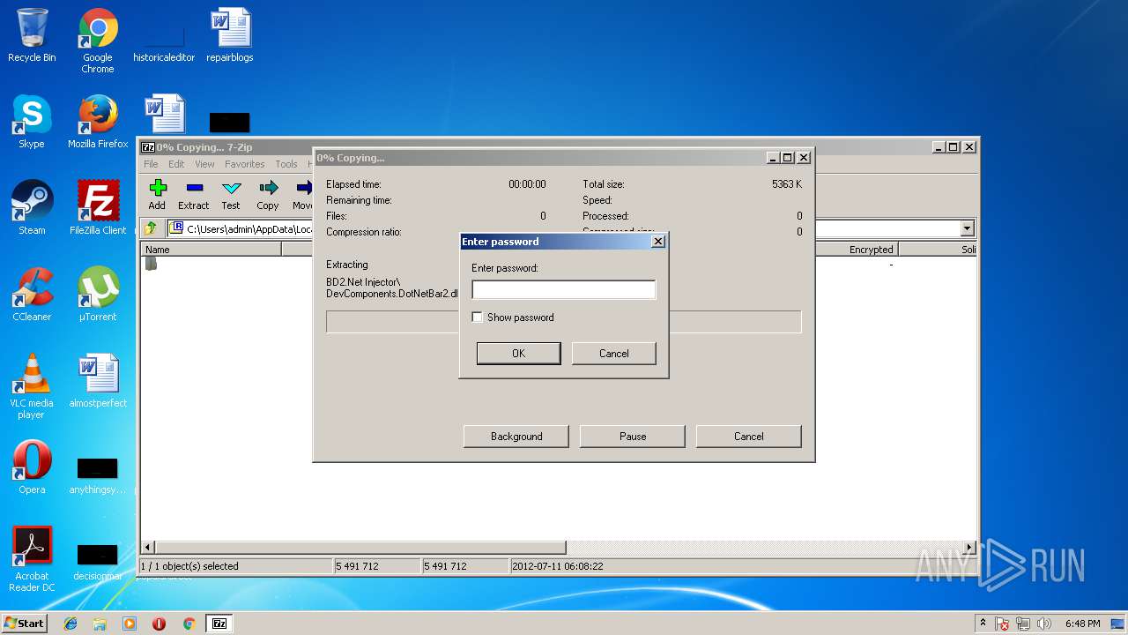Click the Add toolbar icon in 7-Zip
The height and width of the screenshot is (635, 1128).
(x=157, y=195)
